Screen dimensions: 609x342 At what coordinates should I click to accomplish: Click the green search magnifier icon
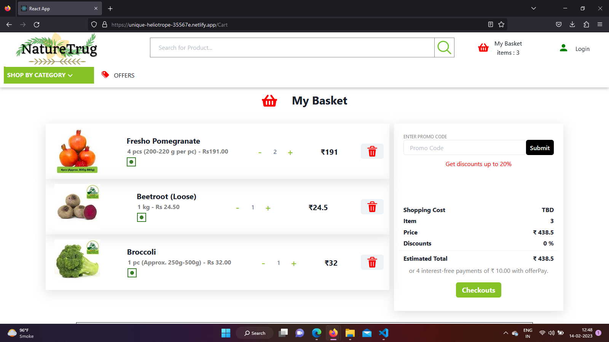point(444,47)
